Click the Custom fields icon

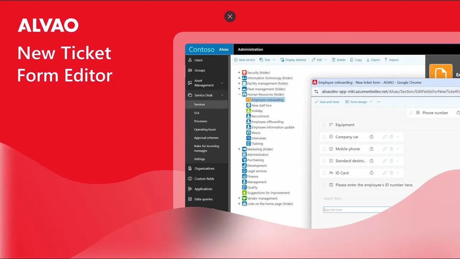click(190, 179)
